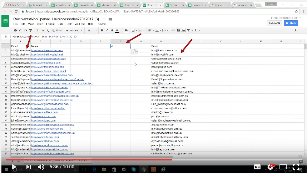Image resolution: width=307 pixels, height=174 pixels.
Task: Toggle bold formatting
Action: tap(102, 31)
